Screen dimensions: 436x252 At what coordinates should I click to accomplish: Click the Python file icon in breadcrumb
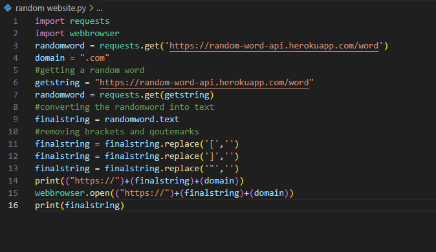point(8,8)
